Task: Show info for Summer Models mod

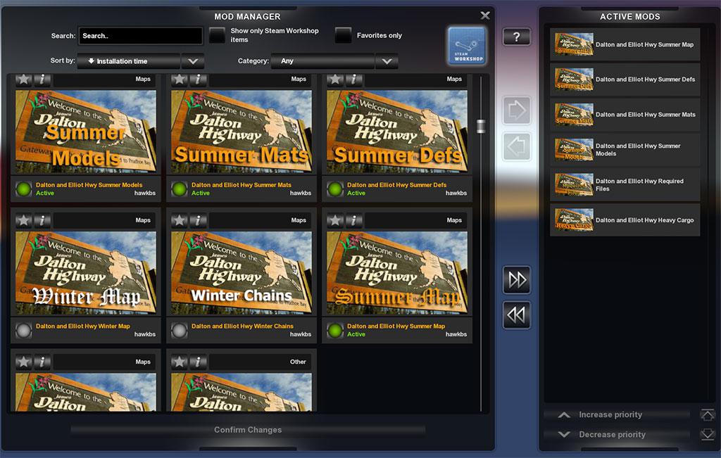Action: tap(42, 79)
